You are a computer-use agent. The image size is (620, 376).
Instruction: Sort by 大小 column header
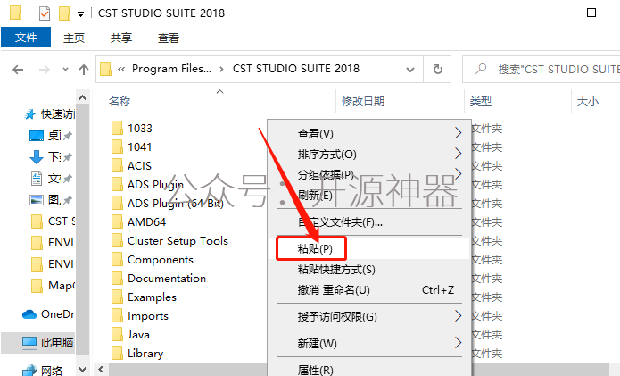(x=588, y=102)
